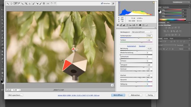Select the Spot Removal tool
Image resolution: width=191 pixels, height=107 pixels.
33,4
